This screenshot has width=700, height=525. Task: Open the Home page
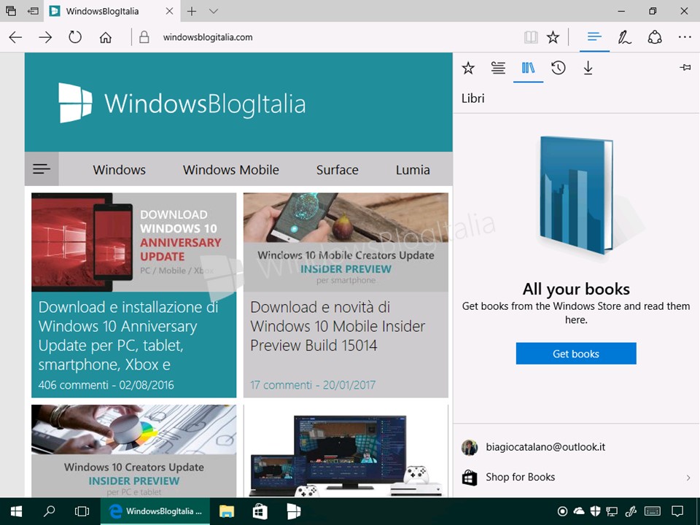(105, 37)
